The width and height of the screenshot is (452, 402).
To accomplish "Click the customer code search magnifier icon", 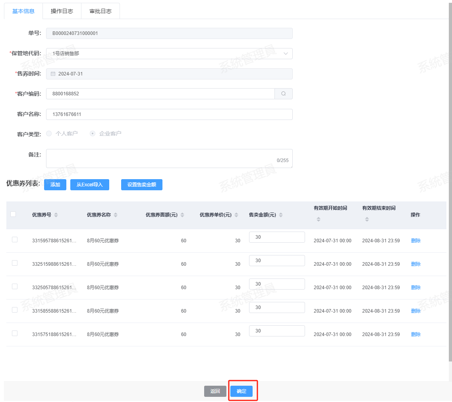I will click(x=284, y=94).
